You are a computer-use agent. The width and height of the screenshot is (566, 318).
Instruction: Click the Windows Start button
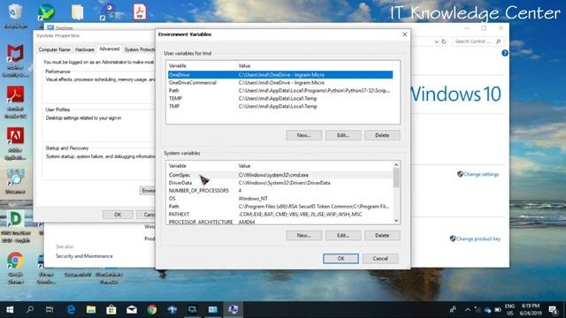(x=10, y=309)
